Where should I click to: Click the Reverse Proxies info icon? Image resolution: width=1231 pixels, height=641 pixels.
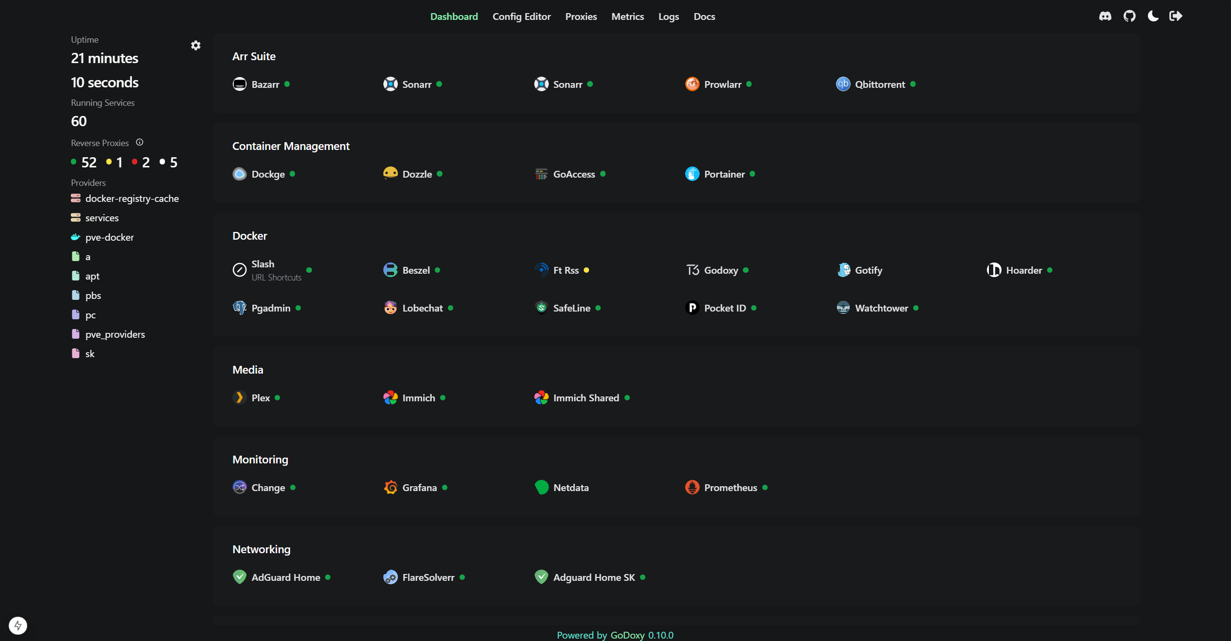click(140, 142)
